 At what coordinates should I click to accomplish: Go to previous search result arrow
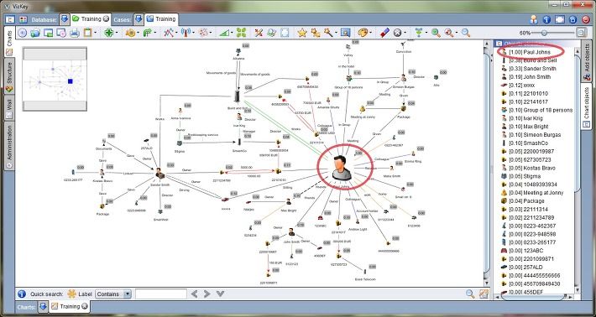click(194, 294)
